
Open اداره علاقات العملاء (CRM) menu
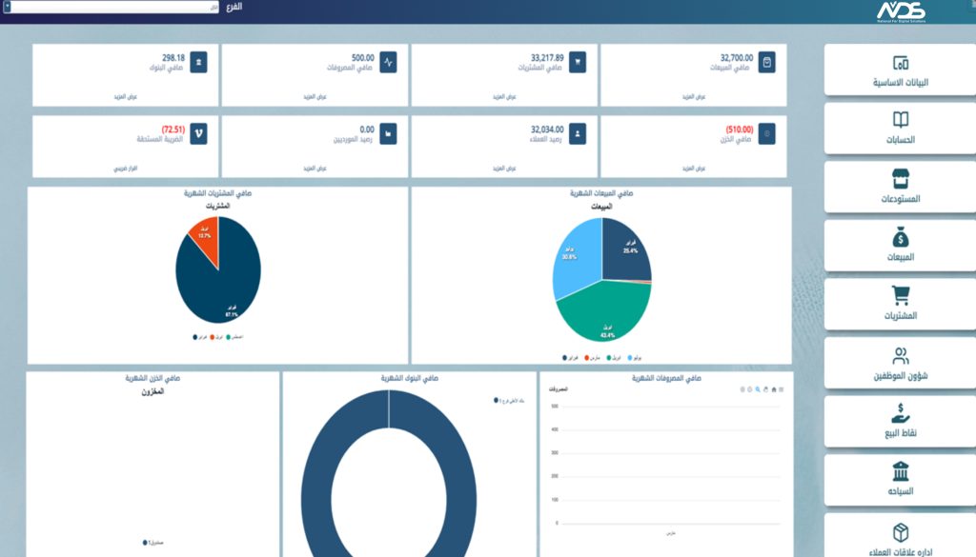pos(900,535)
